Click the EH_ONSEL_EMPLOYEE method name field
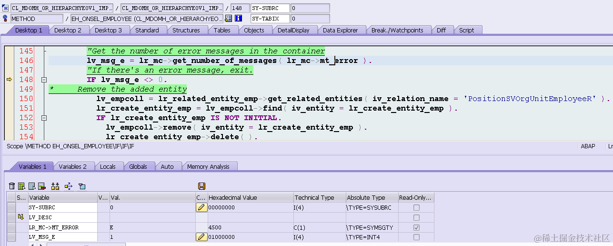This screenshot has width=613, height=246. click(147, 19)
